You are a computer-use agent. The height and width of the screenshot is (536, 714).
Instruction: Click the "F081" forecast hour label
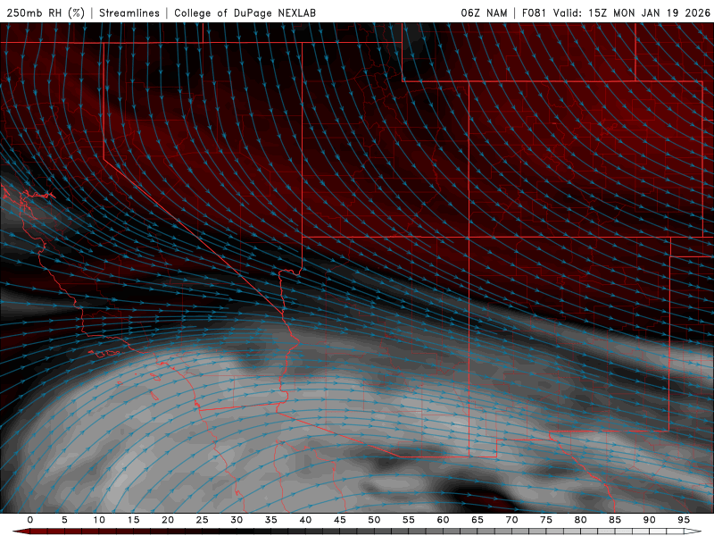click(534, 13)
